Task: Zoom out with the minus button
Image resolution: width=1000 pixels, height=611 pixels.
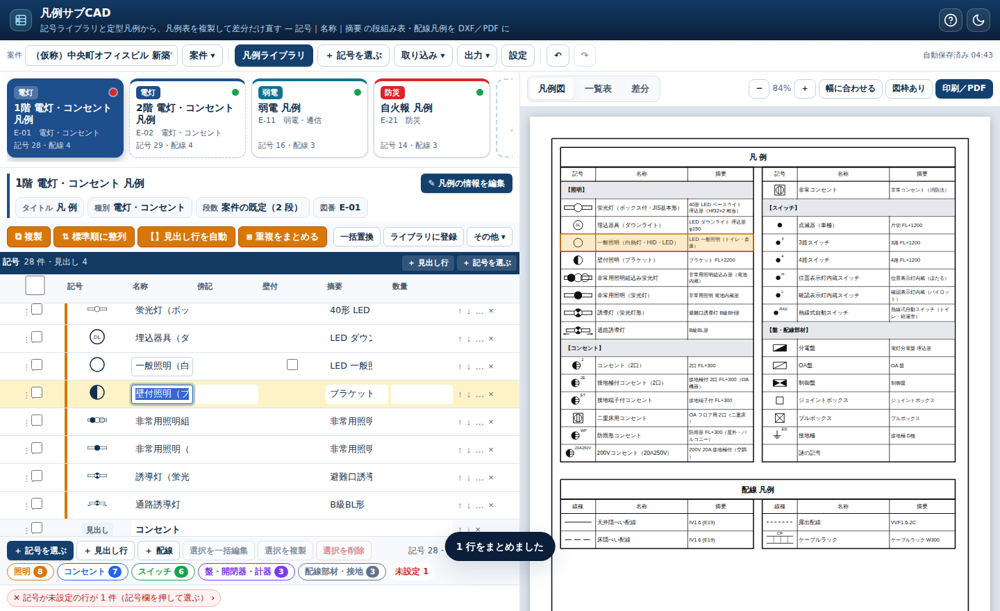Action: coord(759,88)
